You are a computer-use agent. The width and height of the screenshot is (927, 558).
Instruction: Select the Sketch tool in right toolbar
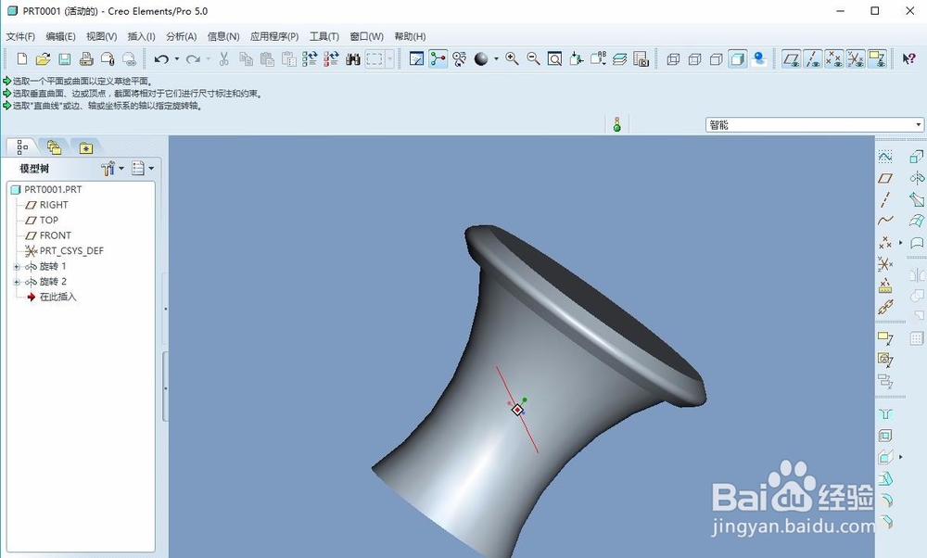pos(885,157)
